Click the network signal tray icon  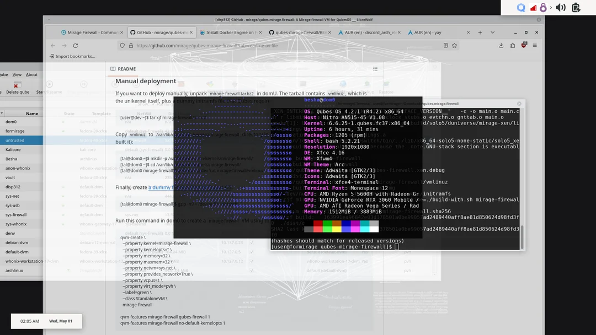[533, 7]
